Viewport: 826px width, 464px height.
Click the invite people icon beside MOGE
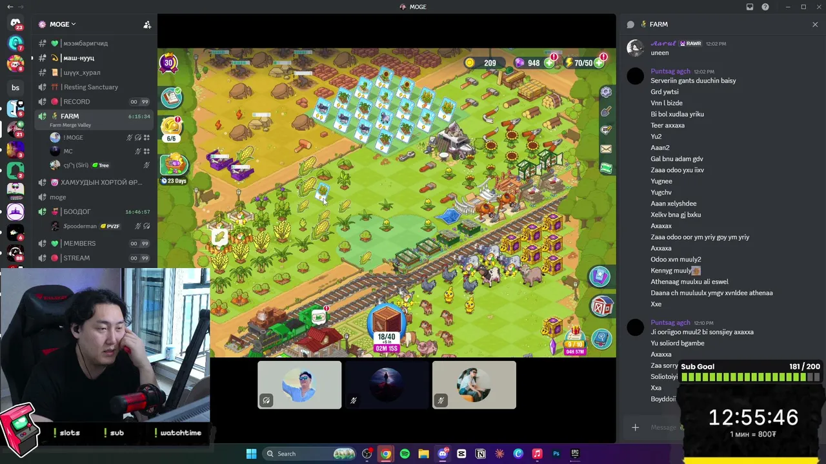147,24
